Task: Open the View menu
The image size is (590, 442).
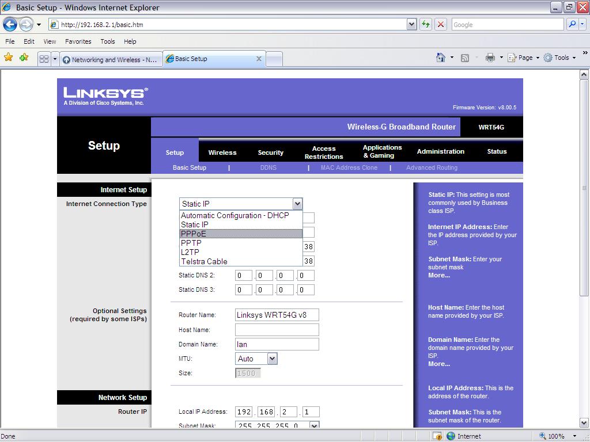Action: pos(50,41)
